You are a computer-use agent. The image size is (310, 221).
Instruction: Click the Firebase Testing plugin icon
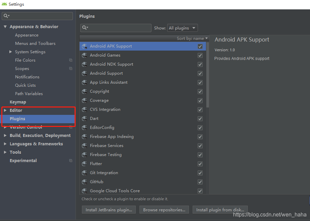84,155
